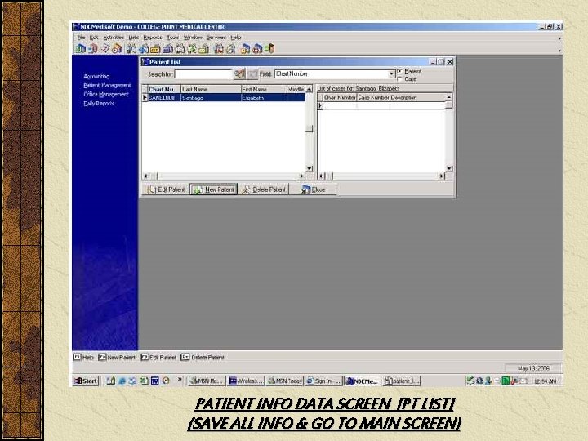Click the Quick Ledger building toolbar icon
Screen dimensions: 588x441
click(245, 49)
